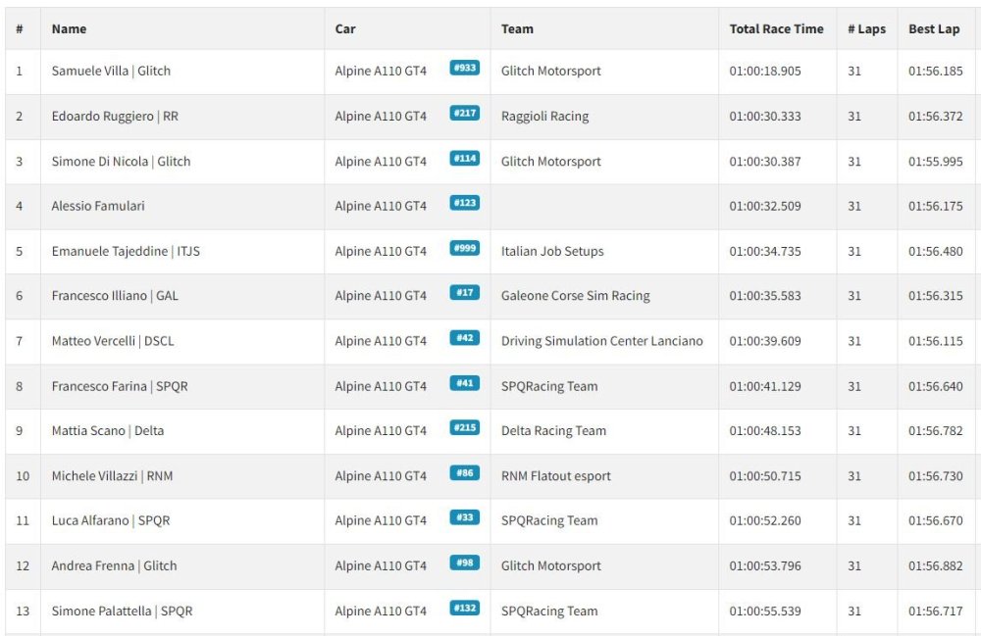Select driver Francesco Illiano | GAL
Image resolution: width=981 pixels, height=636 pixels.
115,296
